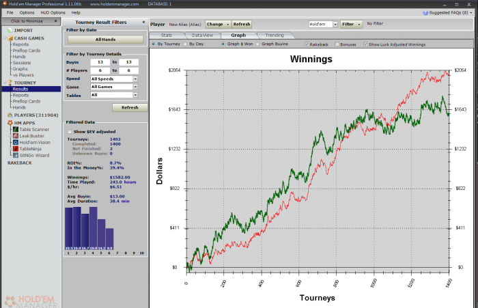This screenshot has width=478, height=308.
Task: Switch to the Stats tab
Action: (x=167, y=35)
